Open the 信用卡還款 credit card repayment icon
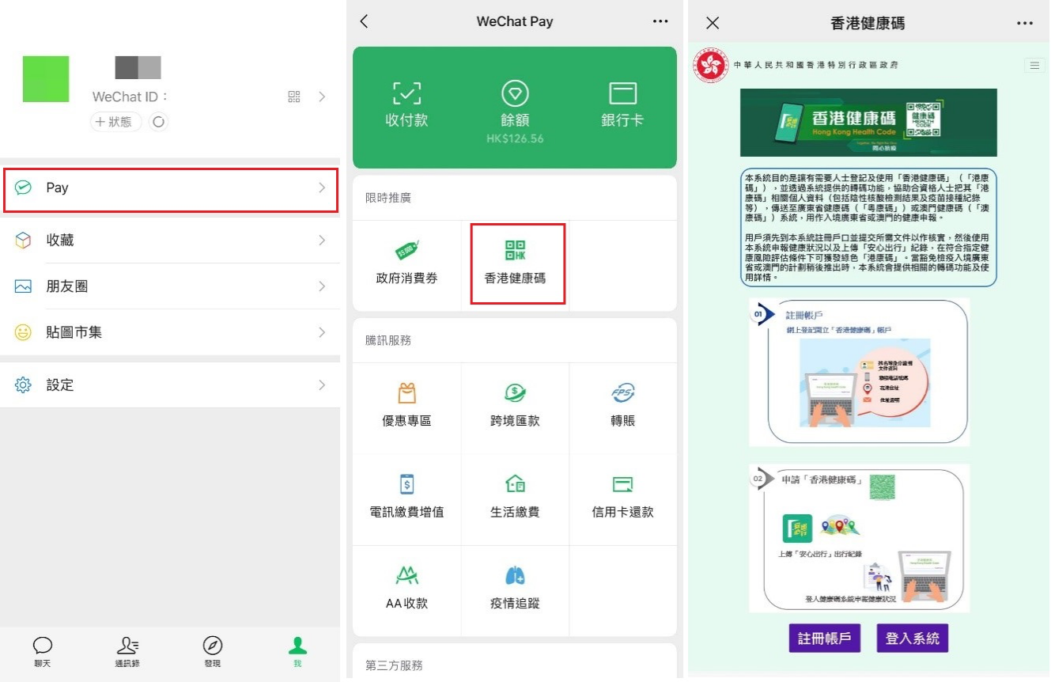The height and width of the screenshot is (682, 1051). point(623,499)
